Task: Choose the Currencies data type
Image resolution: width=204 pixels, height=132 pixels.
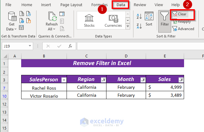Action: [x=113, y=21]
